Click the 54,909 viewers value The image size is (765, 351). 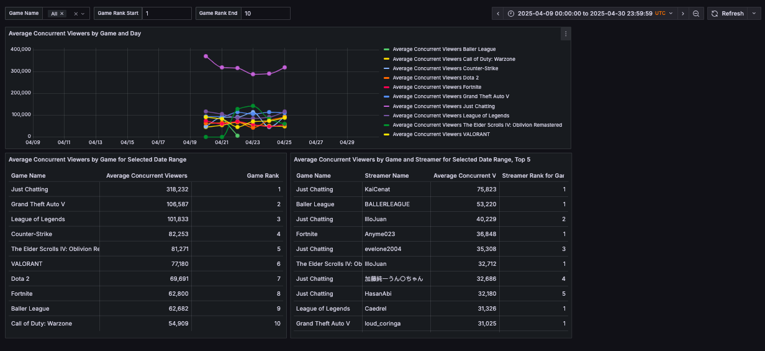[178, 324]
